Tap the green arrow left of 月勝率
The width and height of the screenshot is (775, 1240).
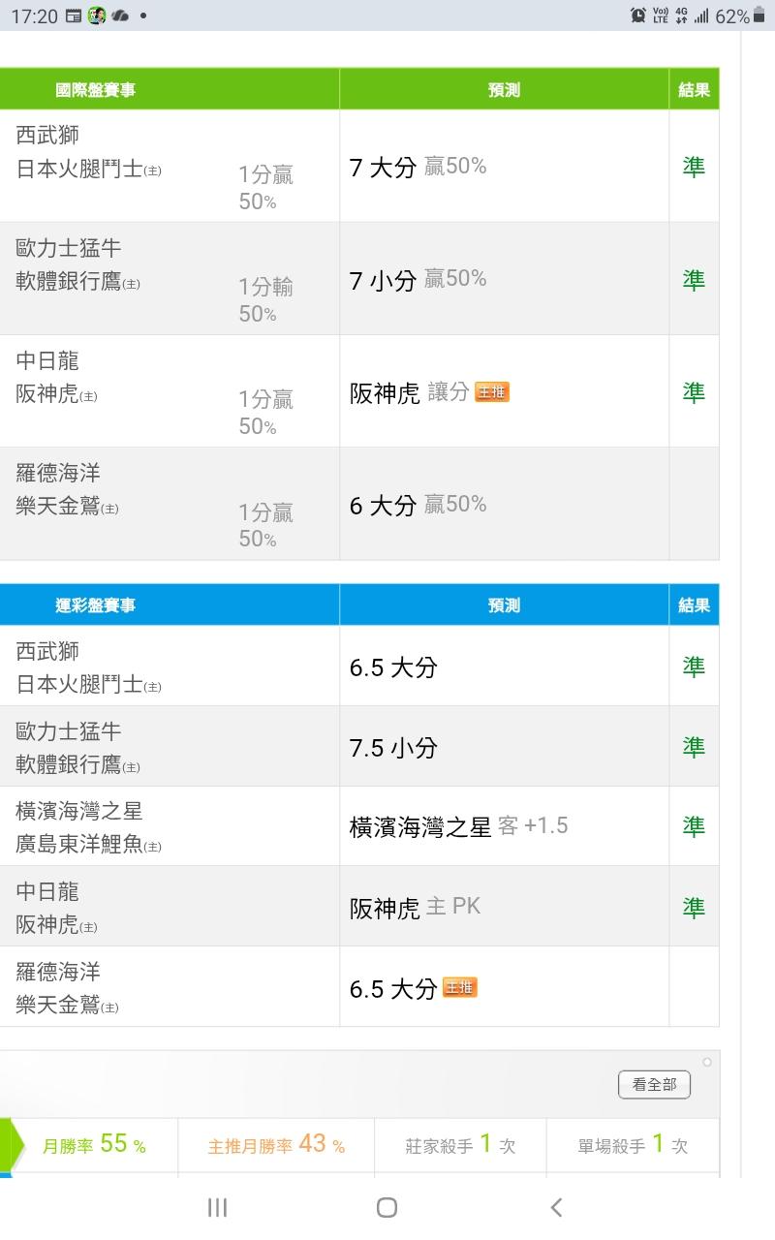[x=11, y=1146]
